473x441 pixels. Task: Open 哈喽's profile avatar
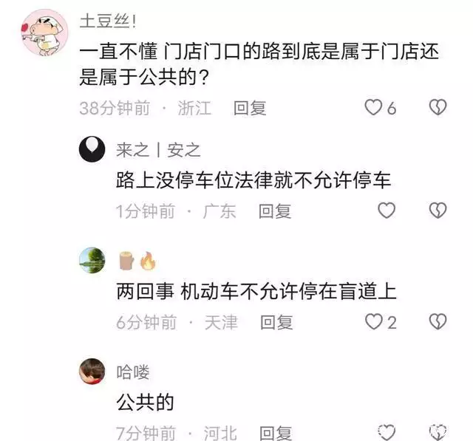[92, 372]
